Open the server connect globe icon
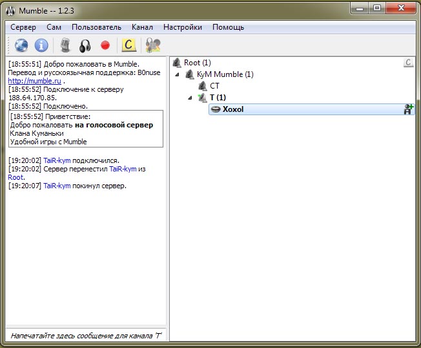 21,45
